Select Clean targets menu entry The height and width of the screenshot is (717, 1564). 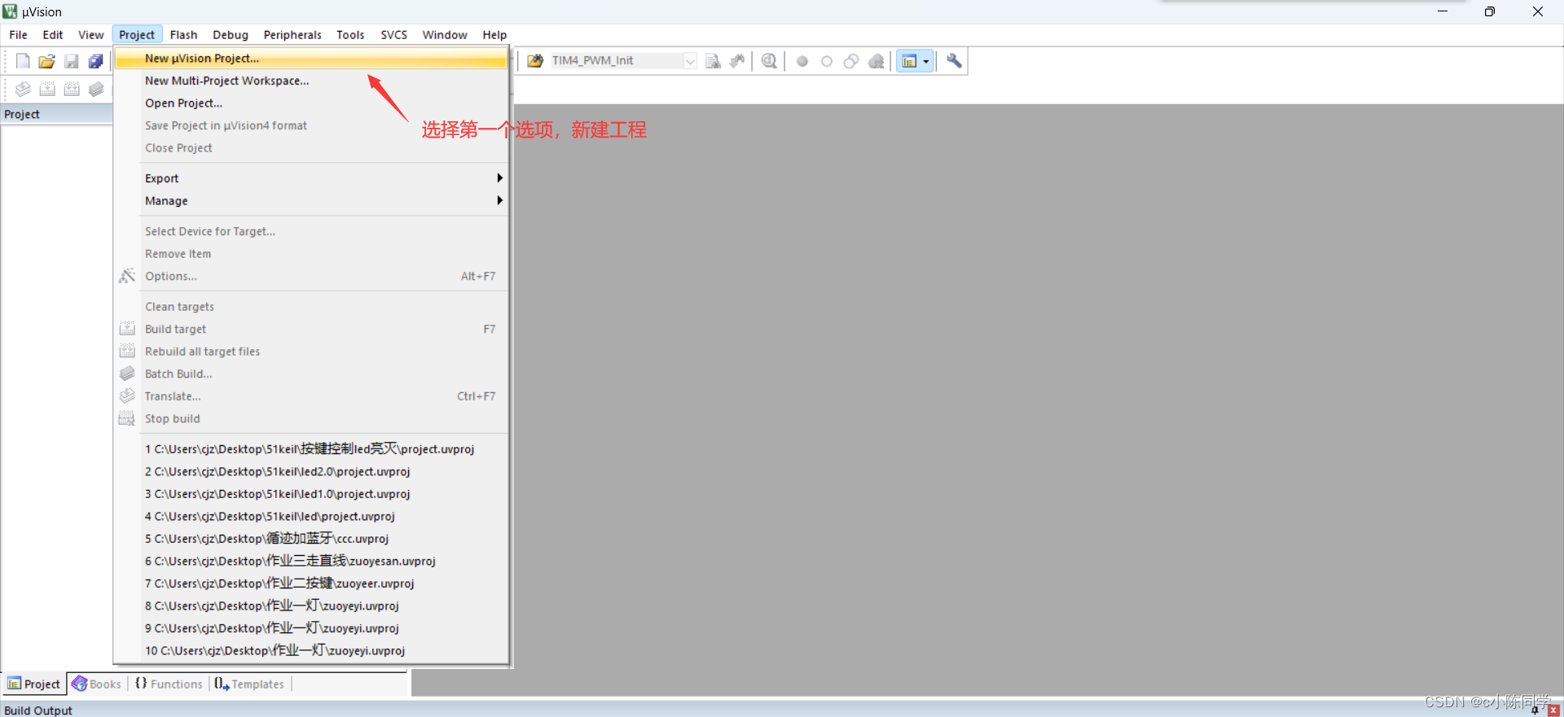click(x=311, y=307)
